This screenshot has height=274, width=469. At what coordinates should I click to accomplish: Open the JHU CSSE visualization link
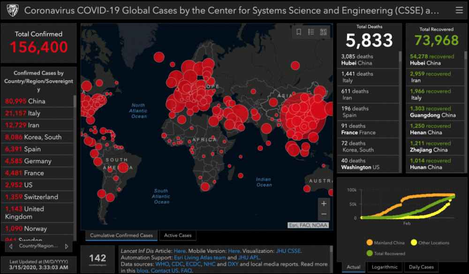coord(288,251)
